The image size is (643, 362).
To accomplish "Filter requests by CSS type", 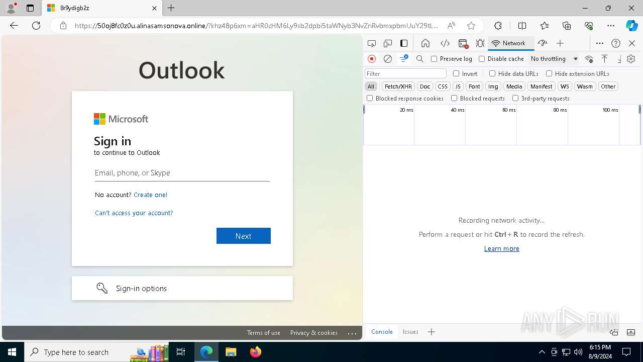I will 443,86.
